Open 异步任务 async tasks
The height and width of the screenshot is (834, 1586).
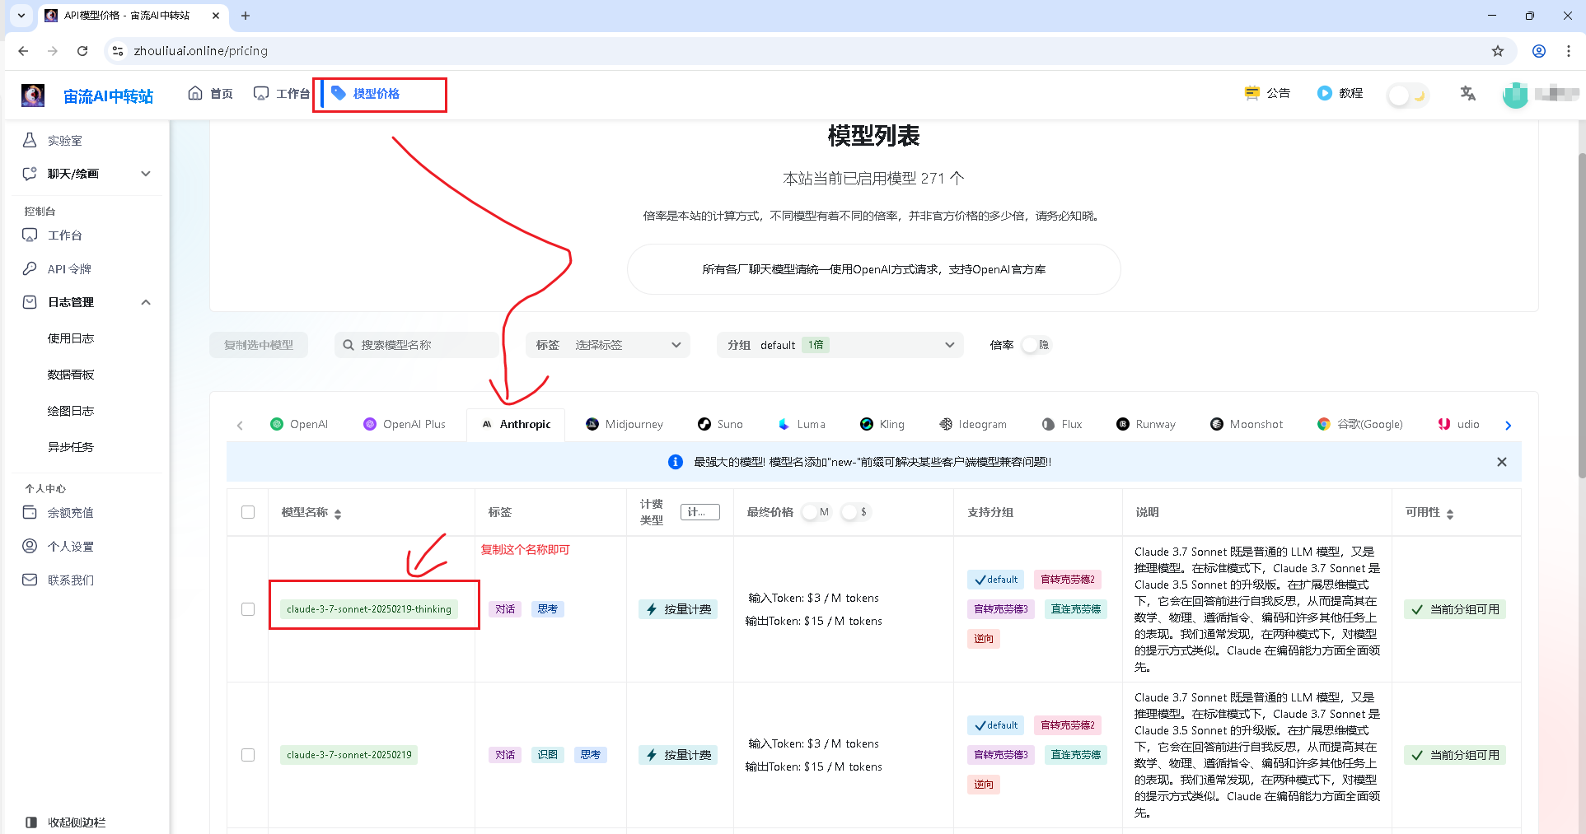coord(71,447)
